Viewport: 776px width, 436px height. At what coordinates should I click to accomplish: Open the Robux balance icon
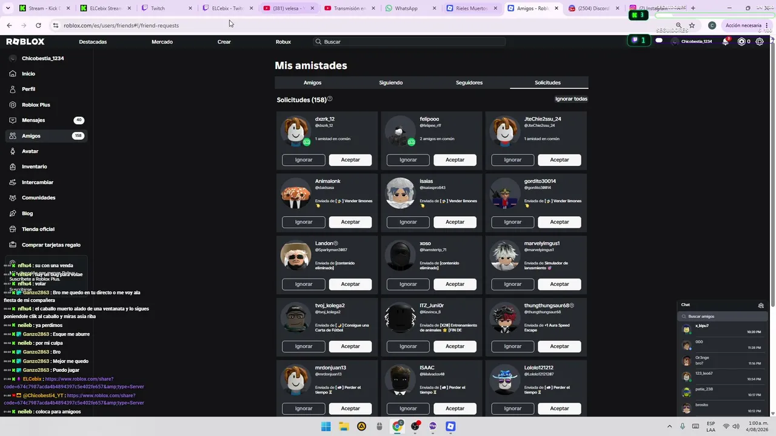(741, 42)
